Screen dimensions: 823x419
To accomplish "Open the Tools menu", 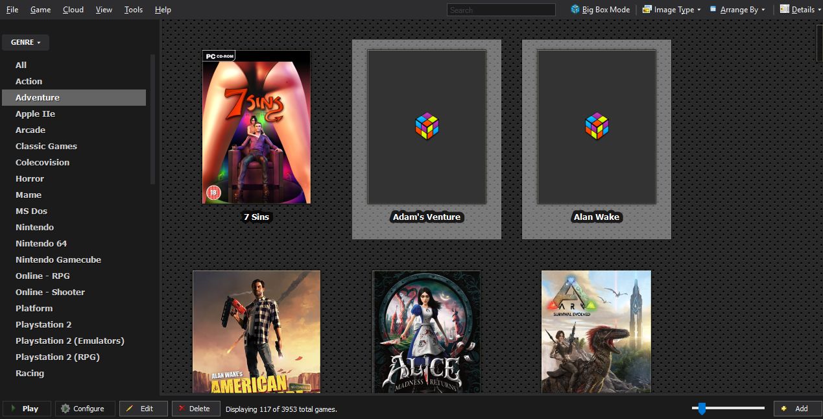I will pos(134,10).
